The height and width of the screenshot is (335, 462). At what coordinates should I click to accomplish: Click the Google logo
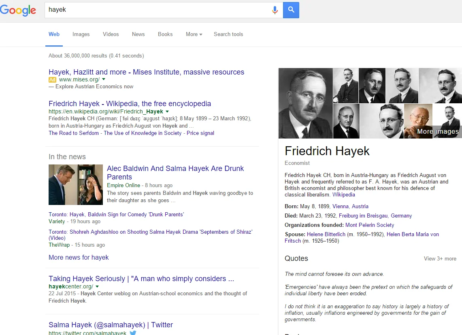point(18,10)
